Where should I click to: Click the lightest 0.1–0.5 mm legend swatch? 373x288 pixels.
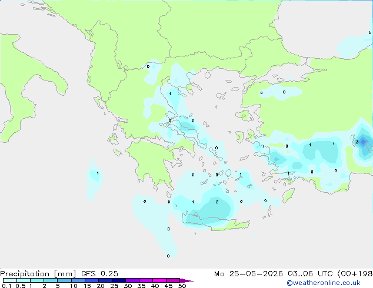pyautogui.click(x=10, y=280)
